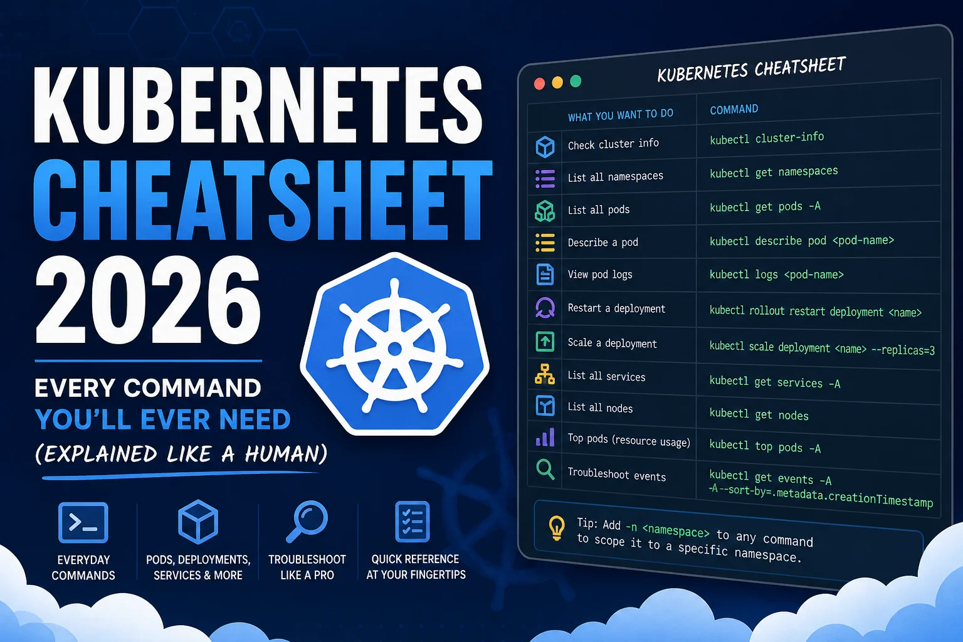The height and width of the screenshot is (642, 963).
Task: Select the kubectl get events -A command
Action: (x=821, y=488)
